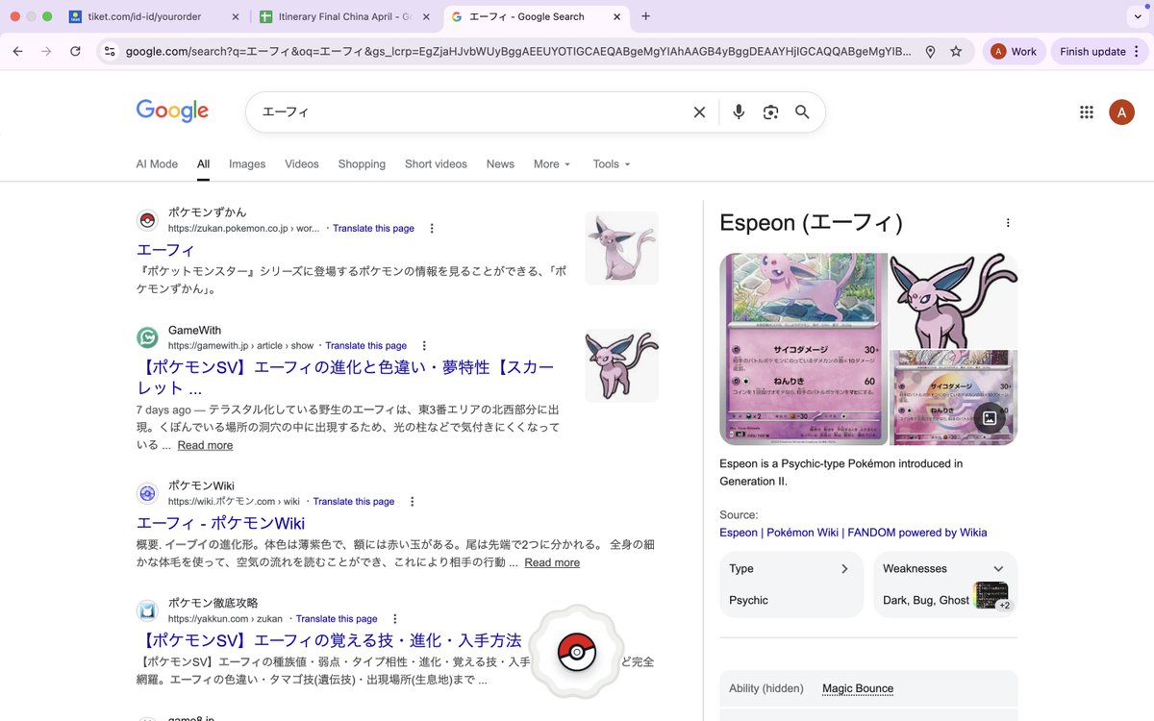Translate the zukan.pokemon.co.jp result page
1154x721 pixels.
(373, 229)
